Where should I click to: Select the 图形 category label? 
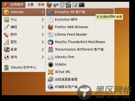point(14,42)
